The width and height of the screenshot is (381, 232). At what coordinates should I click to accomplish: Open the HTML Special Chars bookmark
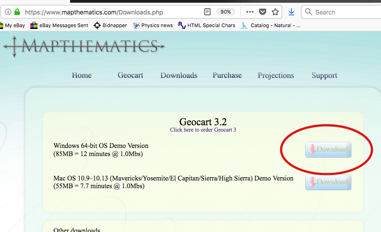(207, 25)
